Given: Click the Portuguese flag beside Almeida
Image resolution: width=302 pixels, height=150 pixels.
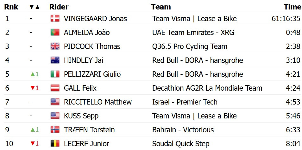Looking at the screenshot, I should point(55,33).
